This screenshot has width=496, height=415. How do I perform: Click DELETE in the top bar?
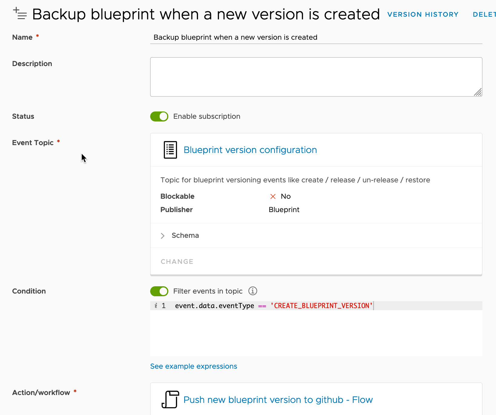click(x=484, y=14)
